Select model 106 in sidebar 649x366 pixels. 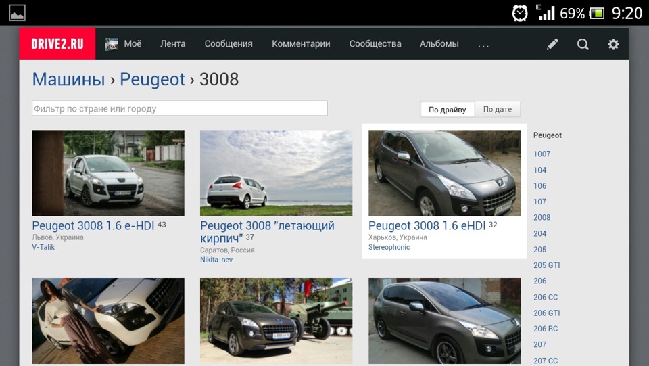(x=539, y=186)
